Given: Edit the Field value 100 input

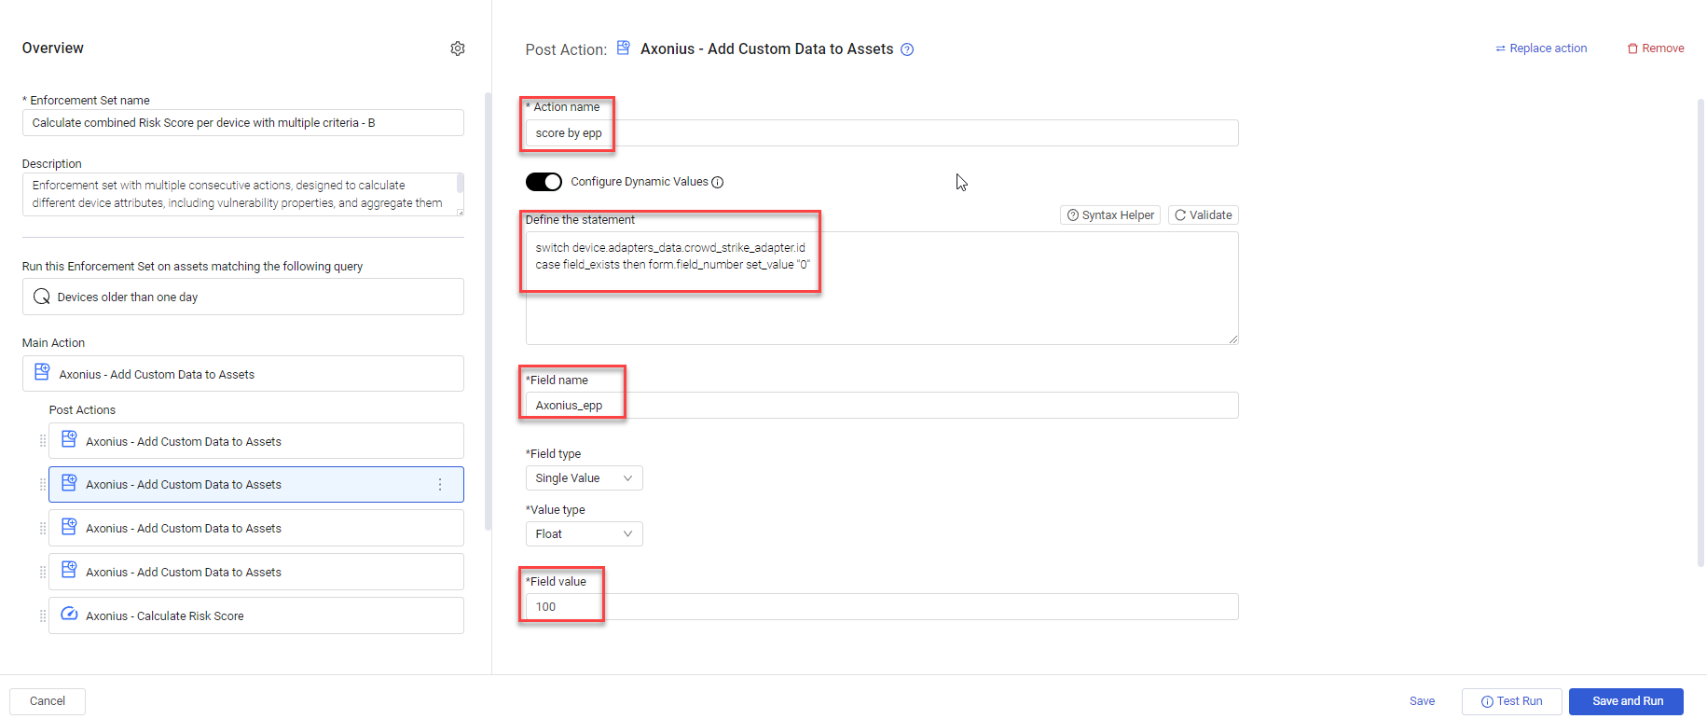Looking at the screenshot, I should 882,607.
